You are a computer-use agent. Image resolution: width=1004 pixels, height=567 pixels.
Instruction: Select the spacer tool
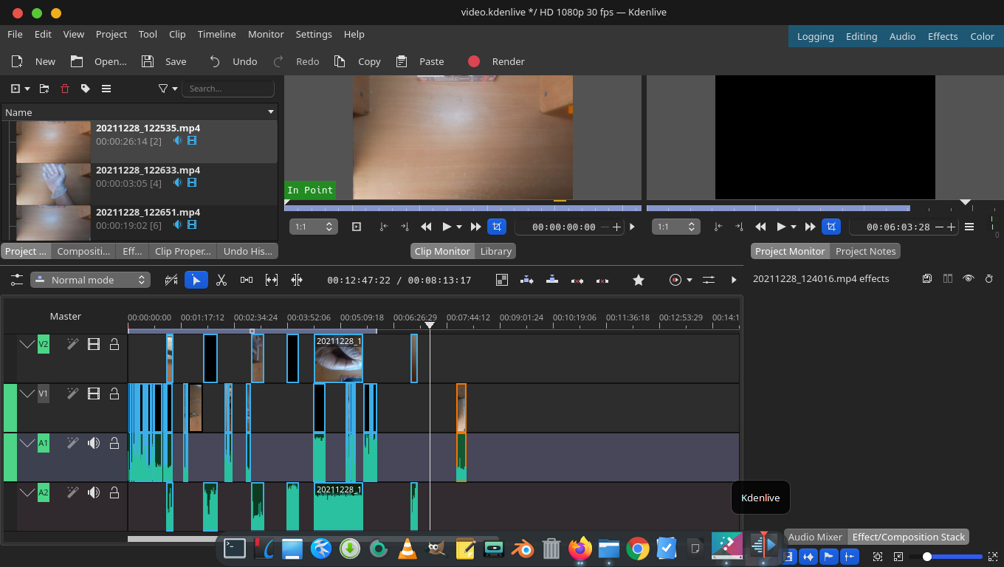[x=247, y=280]
